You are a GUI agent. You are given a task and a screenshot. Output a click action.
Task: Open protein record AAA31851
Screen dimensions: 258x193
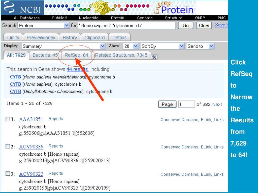pyautogui.click(x=31, y=119)
